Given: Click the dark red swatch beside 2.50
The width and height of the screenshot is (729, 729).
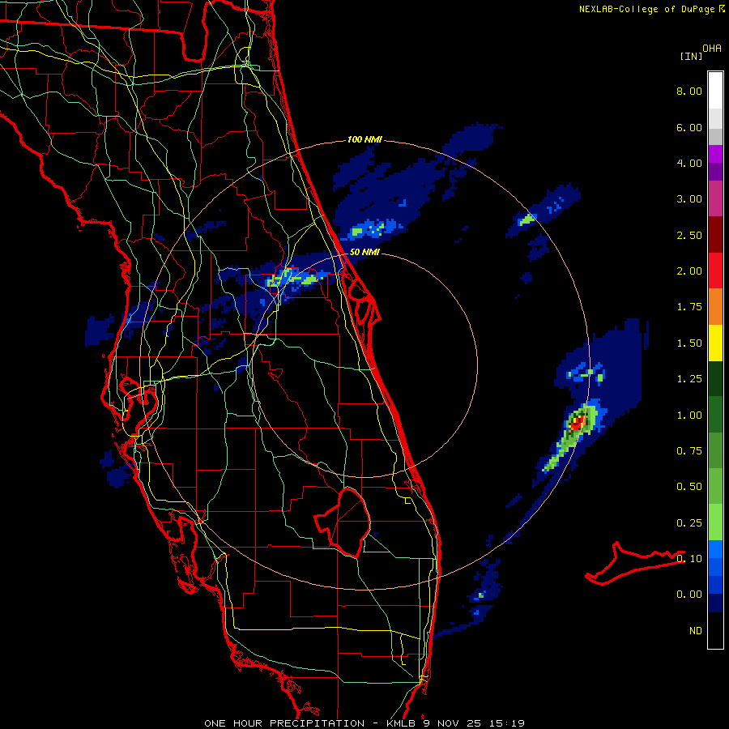Looking at the screenshot, I should [715, 235].
